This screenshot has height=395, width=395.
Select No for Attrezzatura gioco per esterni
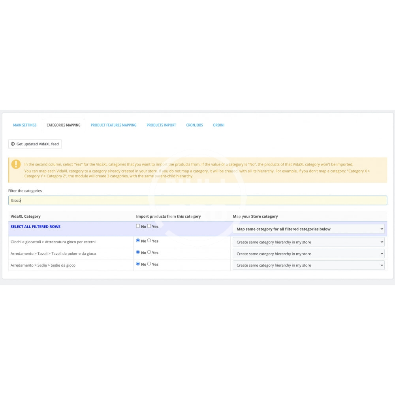tap(138, 241)
